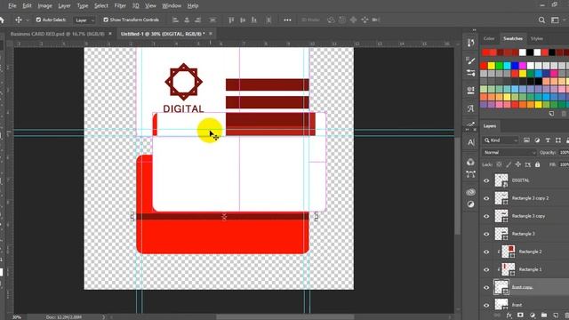
Task: Open the File menu
Action: tap(12, 6)
